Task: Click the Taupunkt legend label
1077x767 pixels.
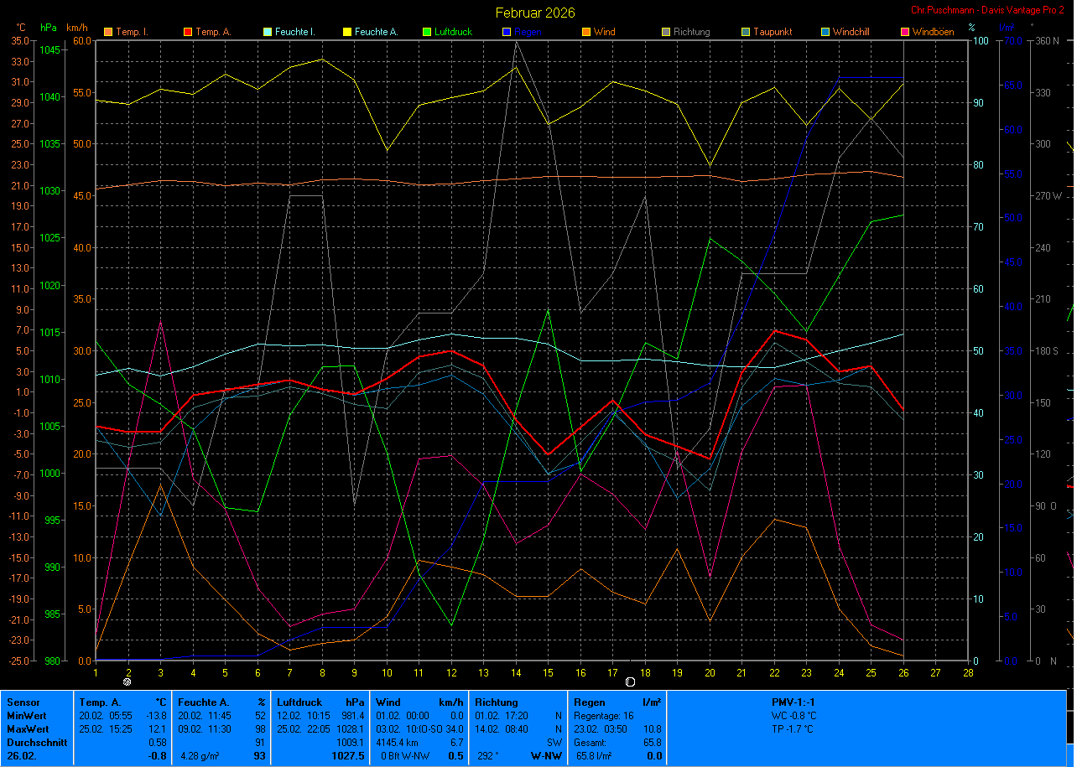Action: 773,32
